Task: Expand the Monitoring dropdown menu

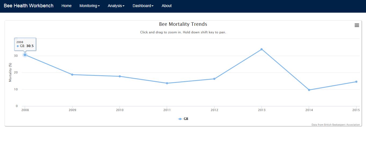Action: (89, 6)
